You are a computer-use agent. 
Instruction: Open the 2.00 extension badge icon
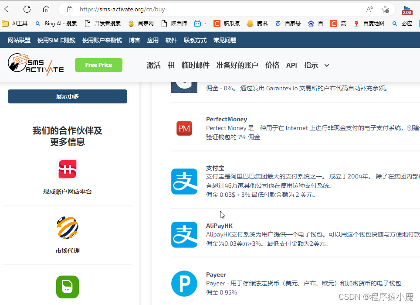pos(407,10)
